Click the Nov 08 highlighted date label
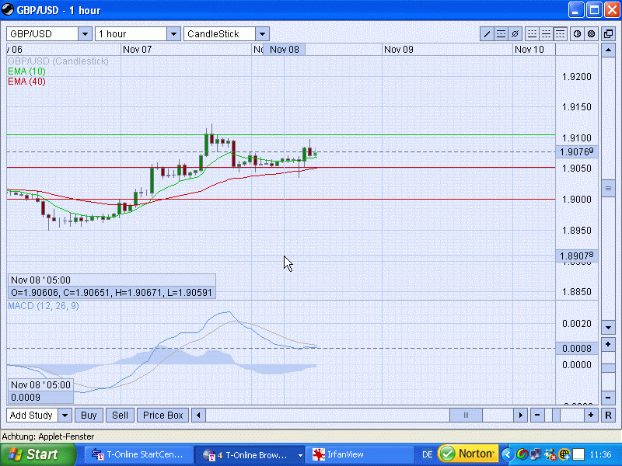The height and width of the screenshot is (466, 622). click(x=285, y=50)
